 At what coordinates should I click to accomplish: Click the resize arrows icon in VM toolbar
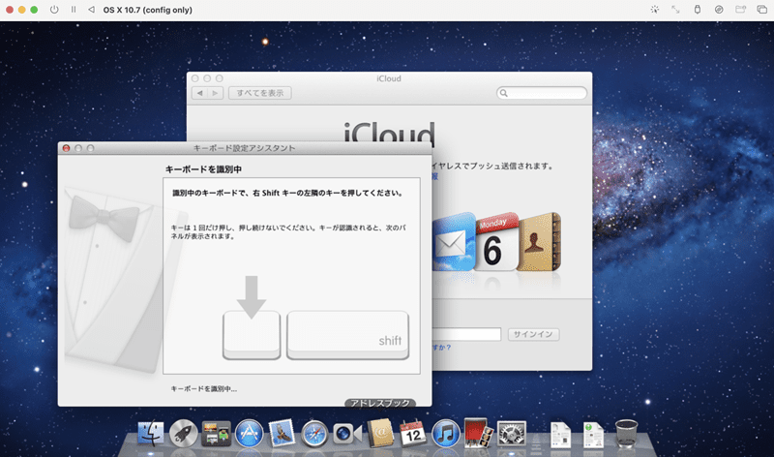click(675, 10)
